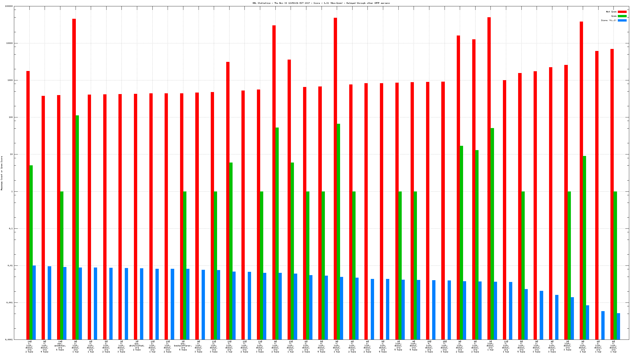633x356 pixels.
Task: Click the Y.list.dnswl.org 4 hops axis label
Action: point(45,346)
